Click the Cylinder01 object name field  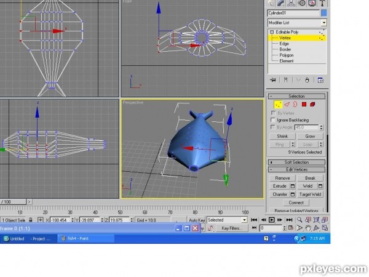tap(293, 13)
